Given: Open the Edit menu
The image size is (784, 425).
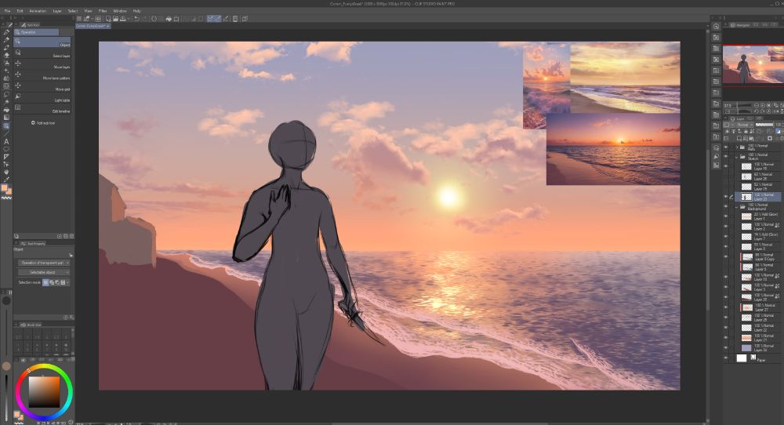Looking at the screenshot, I should pyautogui.click(x=20, y=10).
